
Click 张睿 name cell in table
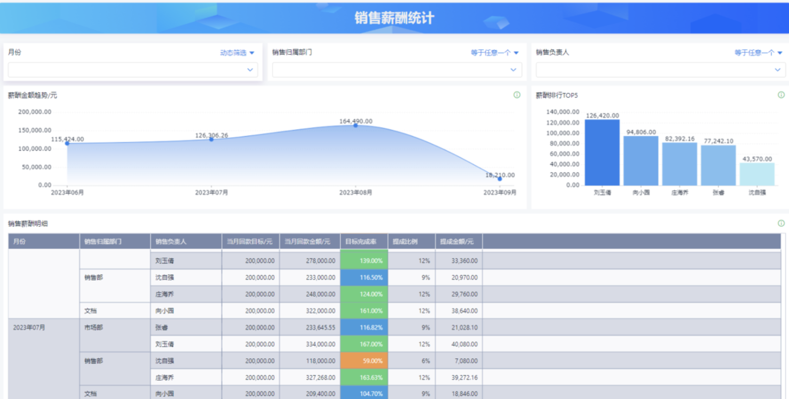coord(186,327)
